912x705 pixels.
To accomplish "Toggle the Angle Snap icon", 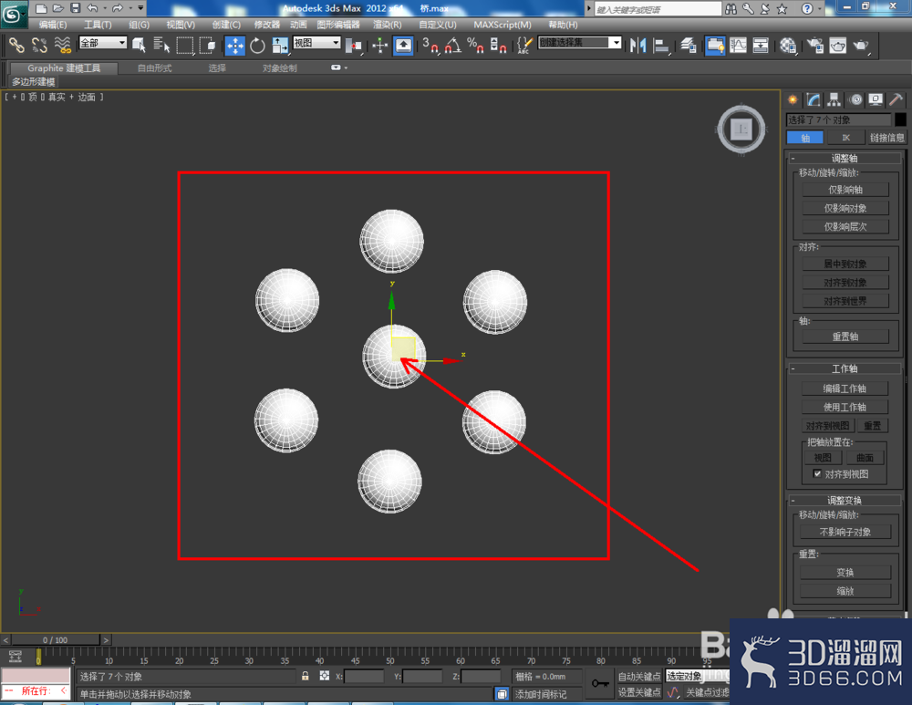I will [453, 46].
